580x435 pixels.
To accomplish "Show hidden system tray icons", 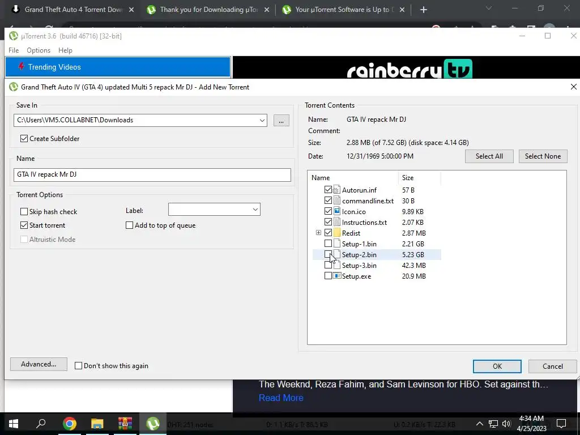I will coord(479,424).
